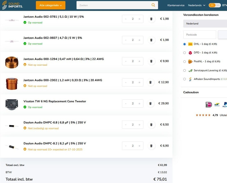Screen dimensions: 227x183
Task: Decrease quantity of Jantzen 002-0781
Action: coord(126,19)
